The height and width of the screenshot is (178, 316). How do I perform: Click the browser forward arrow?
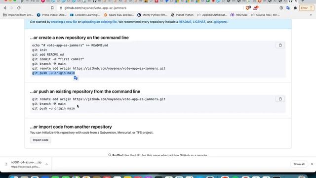12,8
